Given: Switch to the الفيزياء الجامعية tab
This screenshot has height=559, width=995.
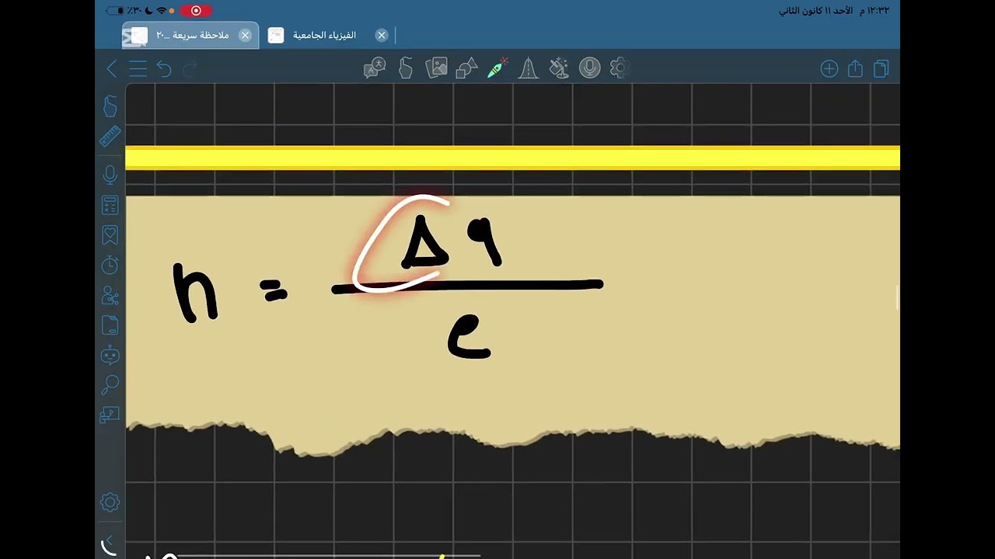Looking at the screenshot, I should click(324, 35).
